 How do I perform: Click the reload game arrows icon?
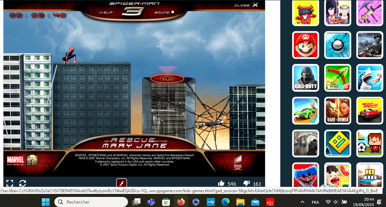click(23, 183)
